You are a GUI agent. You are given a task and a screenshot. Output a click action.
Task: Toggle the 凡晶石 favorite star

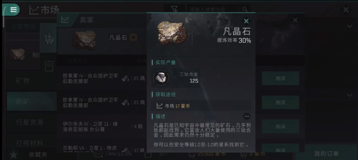[133, 38]
